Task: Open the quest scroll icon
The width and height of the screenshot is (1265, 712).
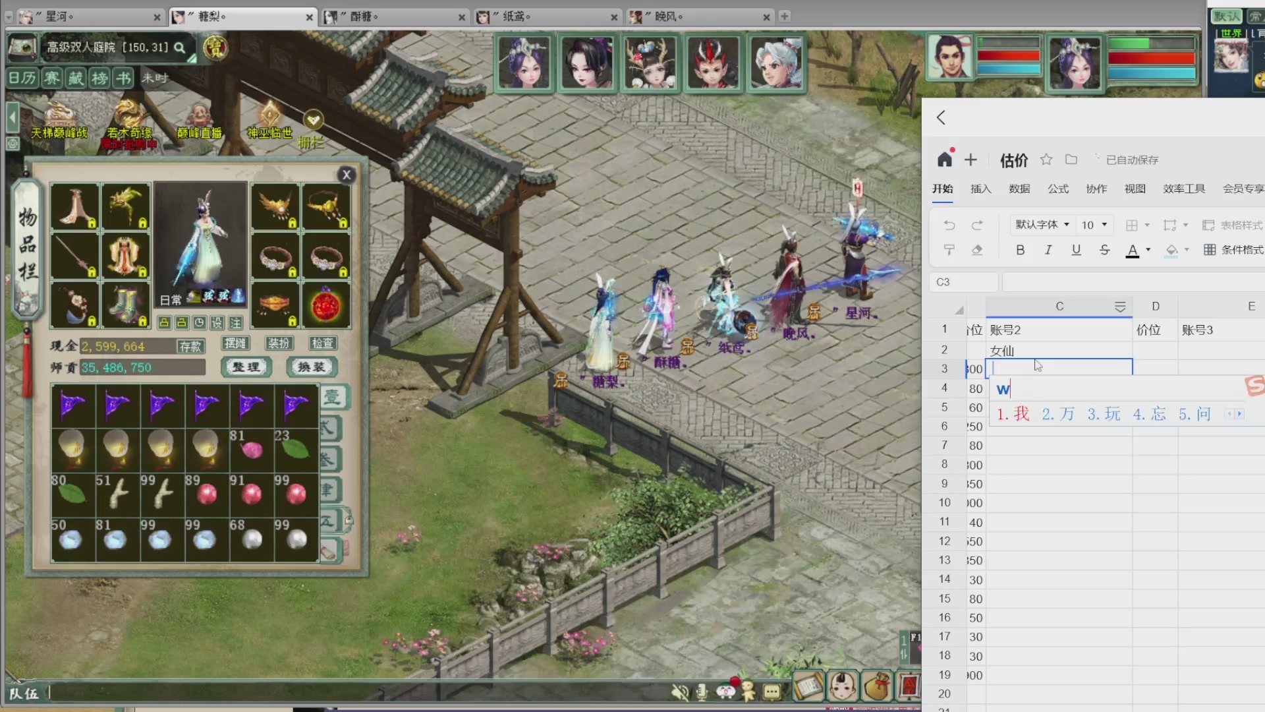Action: (x=808, y=687)
